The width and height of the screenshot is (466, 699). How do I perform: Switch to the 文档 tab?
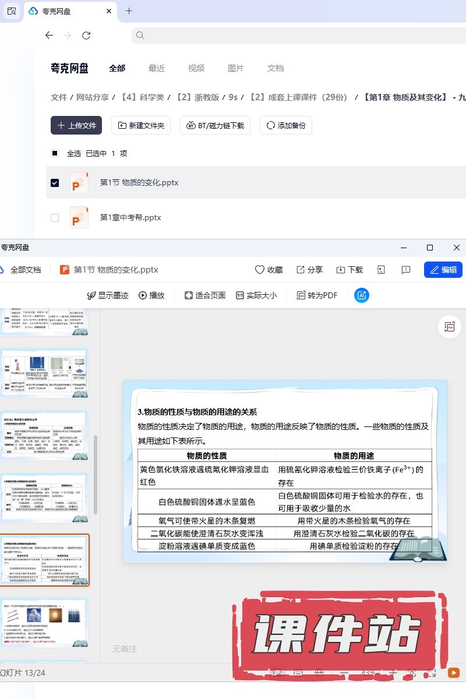coord(276,68)
